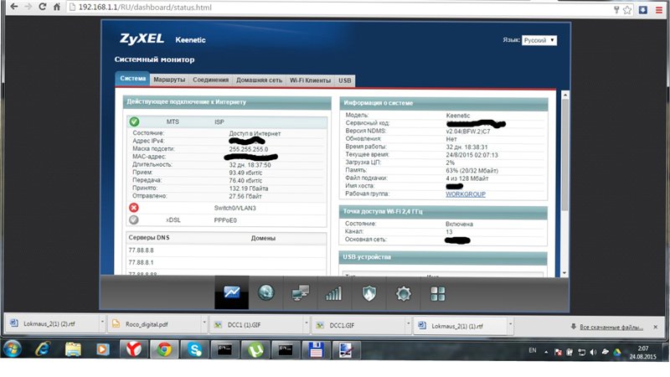Open the Home network computers icon
670x377 pixels.
click(300, 293)
